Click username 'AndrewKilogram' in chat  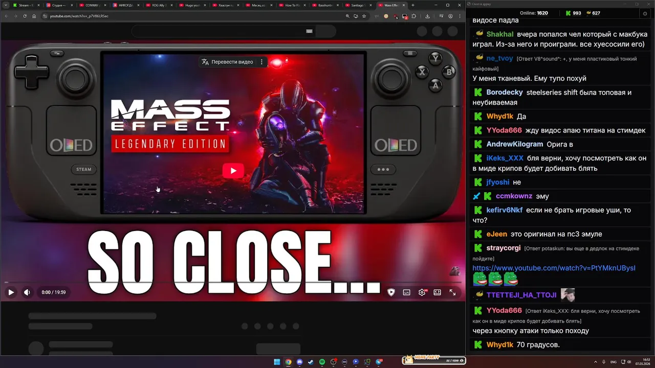point(515,145)
